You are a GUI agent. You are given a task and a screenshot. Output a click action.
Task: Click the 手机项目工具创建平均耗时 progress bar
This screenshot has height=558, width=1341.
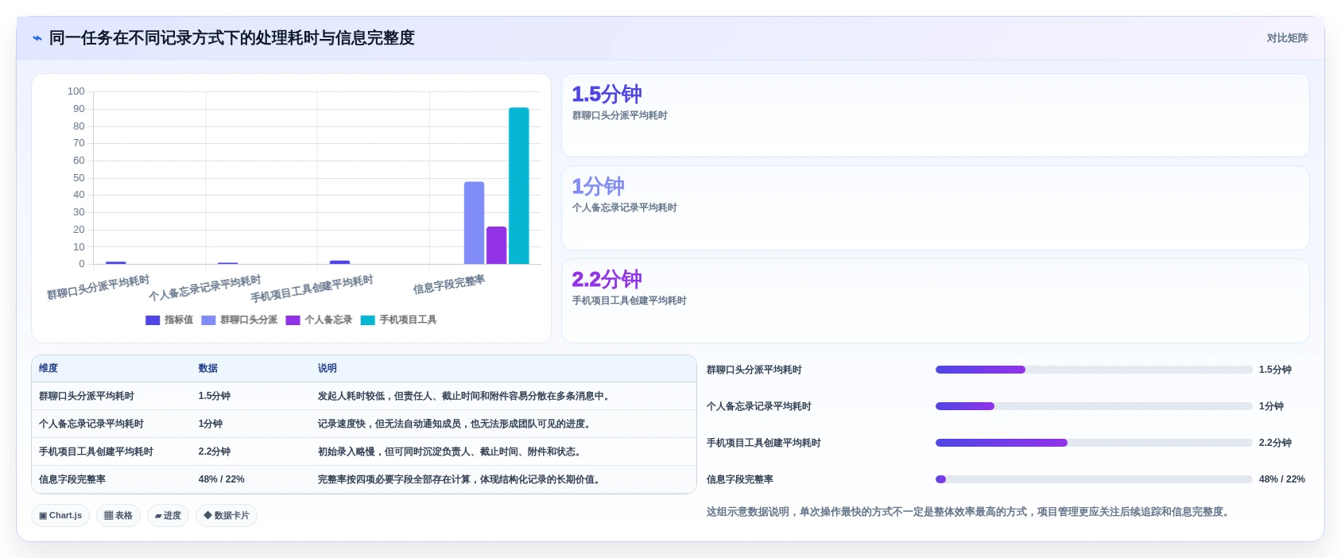1094,443
